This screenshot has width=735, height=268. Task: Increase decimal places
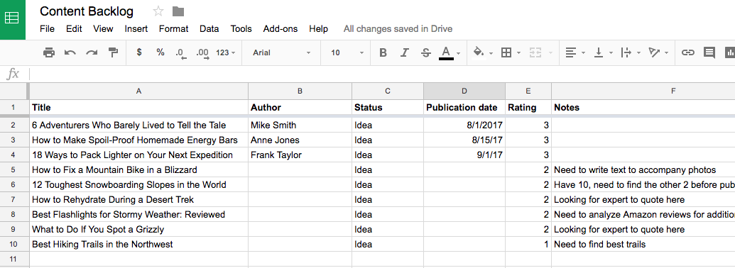[x=202, y=53]
